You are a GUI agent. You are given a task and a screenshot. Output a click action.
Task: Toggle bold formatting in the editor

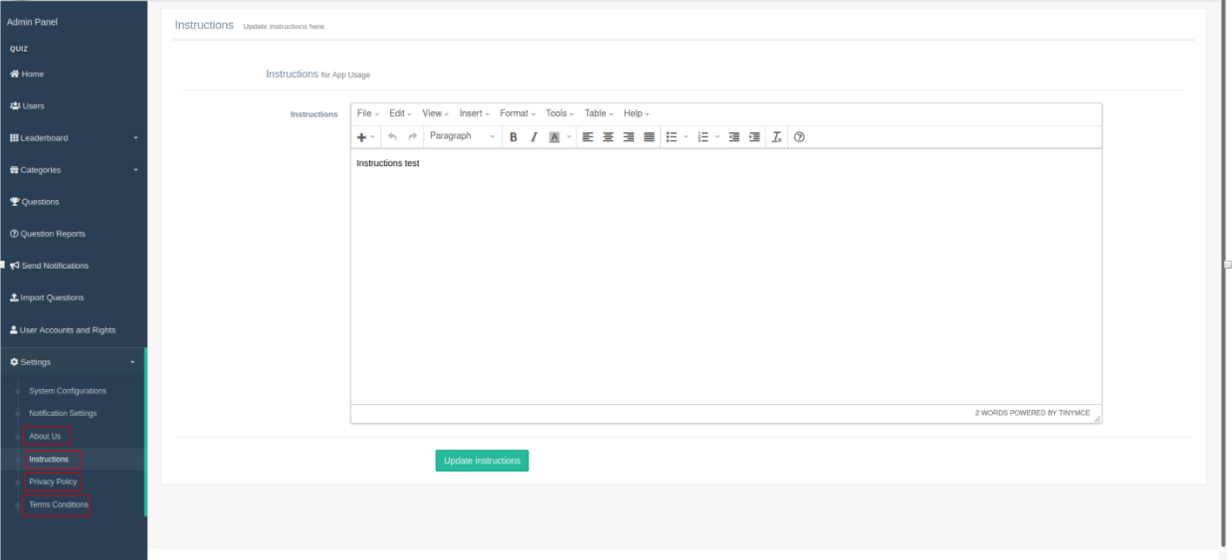[513, 137]
